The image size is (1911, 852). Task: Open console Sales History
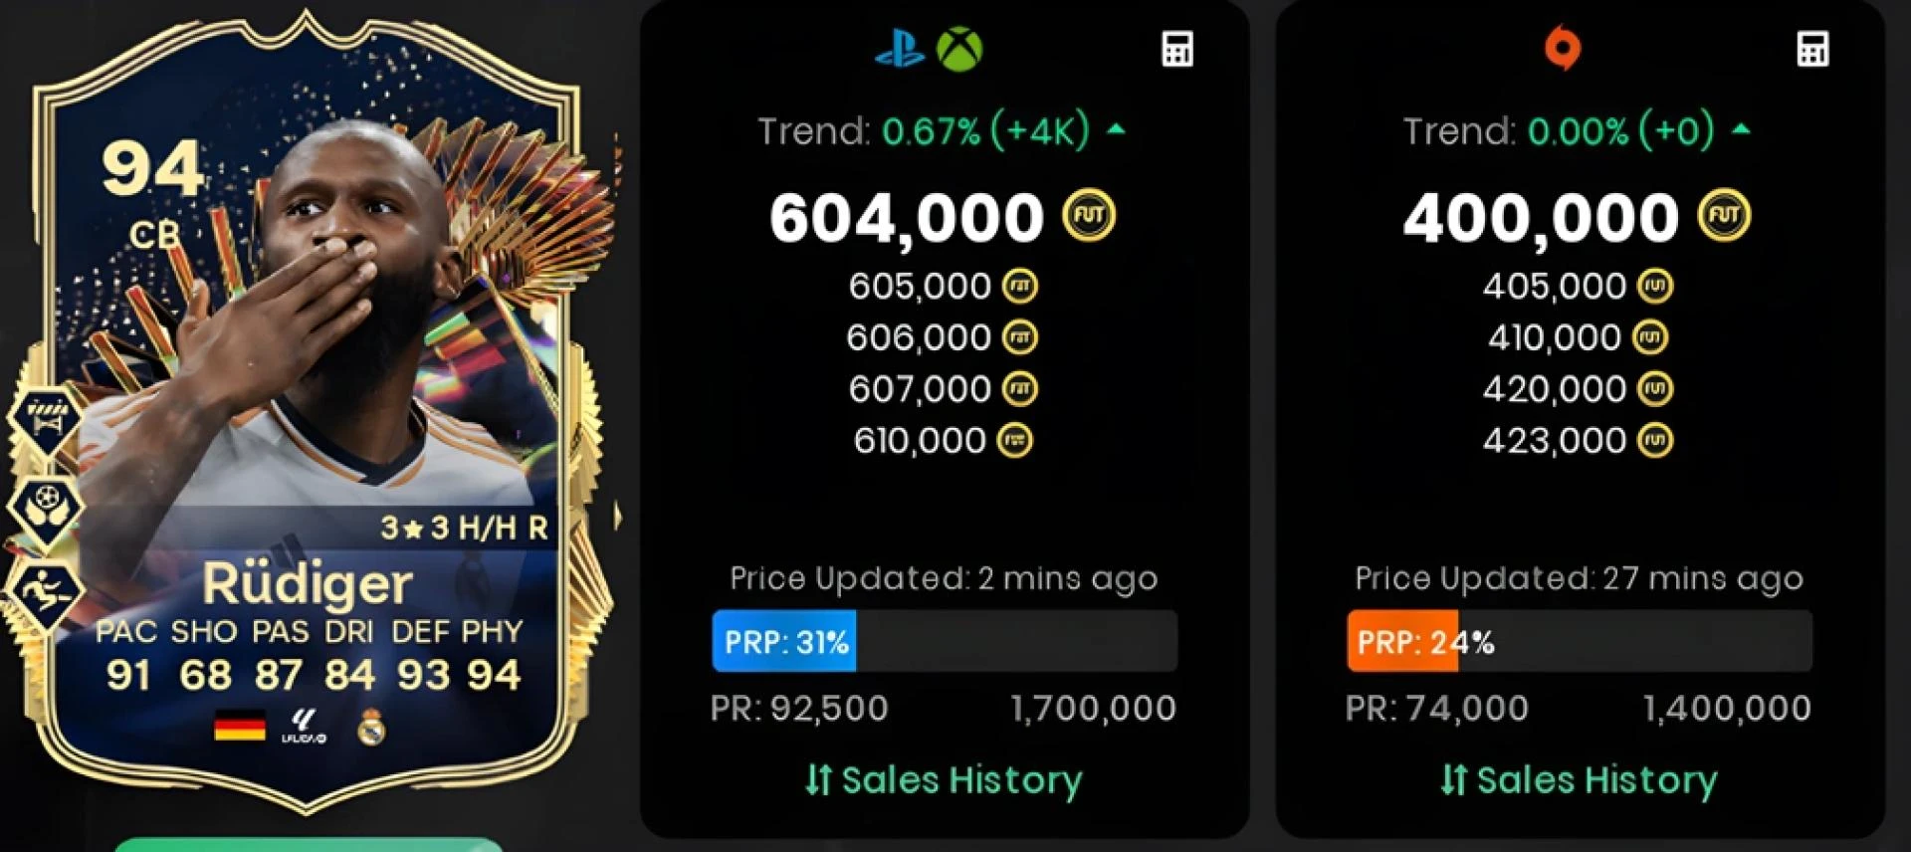944,780
